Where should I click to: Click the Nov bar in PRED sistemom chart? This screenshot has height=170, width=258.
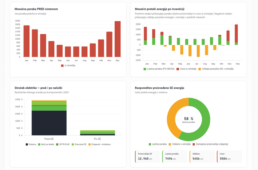point(109,45)
